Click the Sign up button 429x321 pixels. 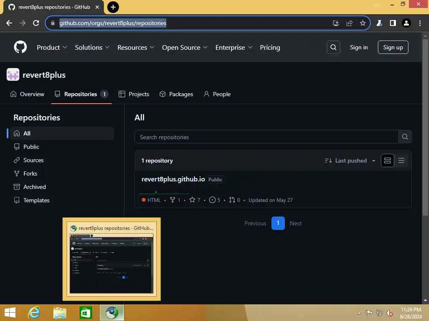393,47
